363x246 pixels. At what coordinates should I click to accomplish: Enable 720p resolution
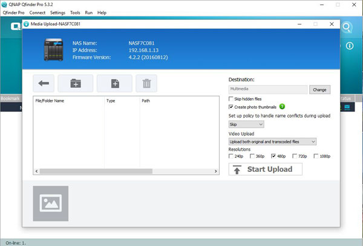[x=295, y=156]
